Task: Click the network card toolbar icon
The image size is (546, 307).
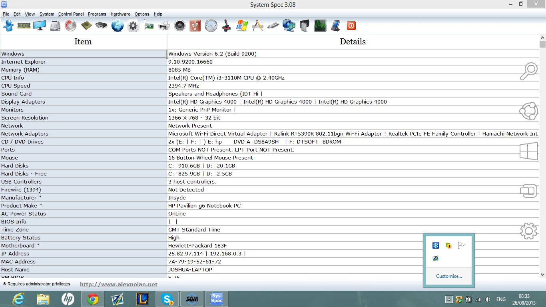Action: [149, 26]
